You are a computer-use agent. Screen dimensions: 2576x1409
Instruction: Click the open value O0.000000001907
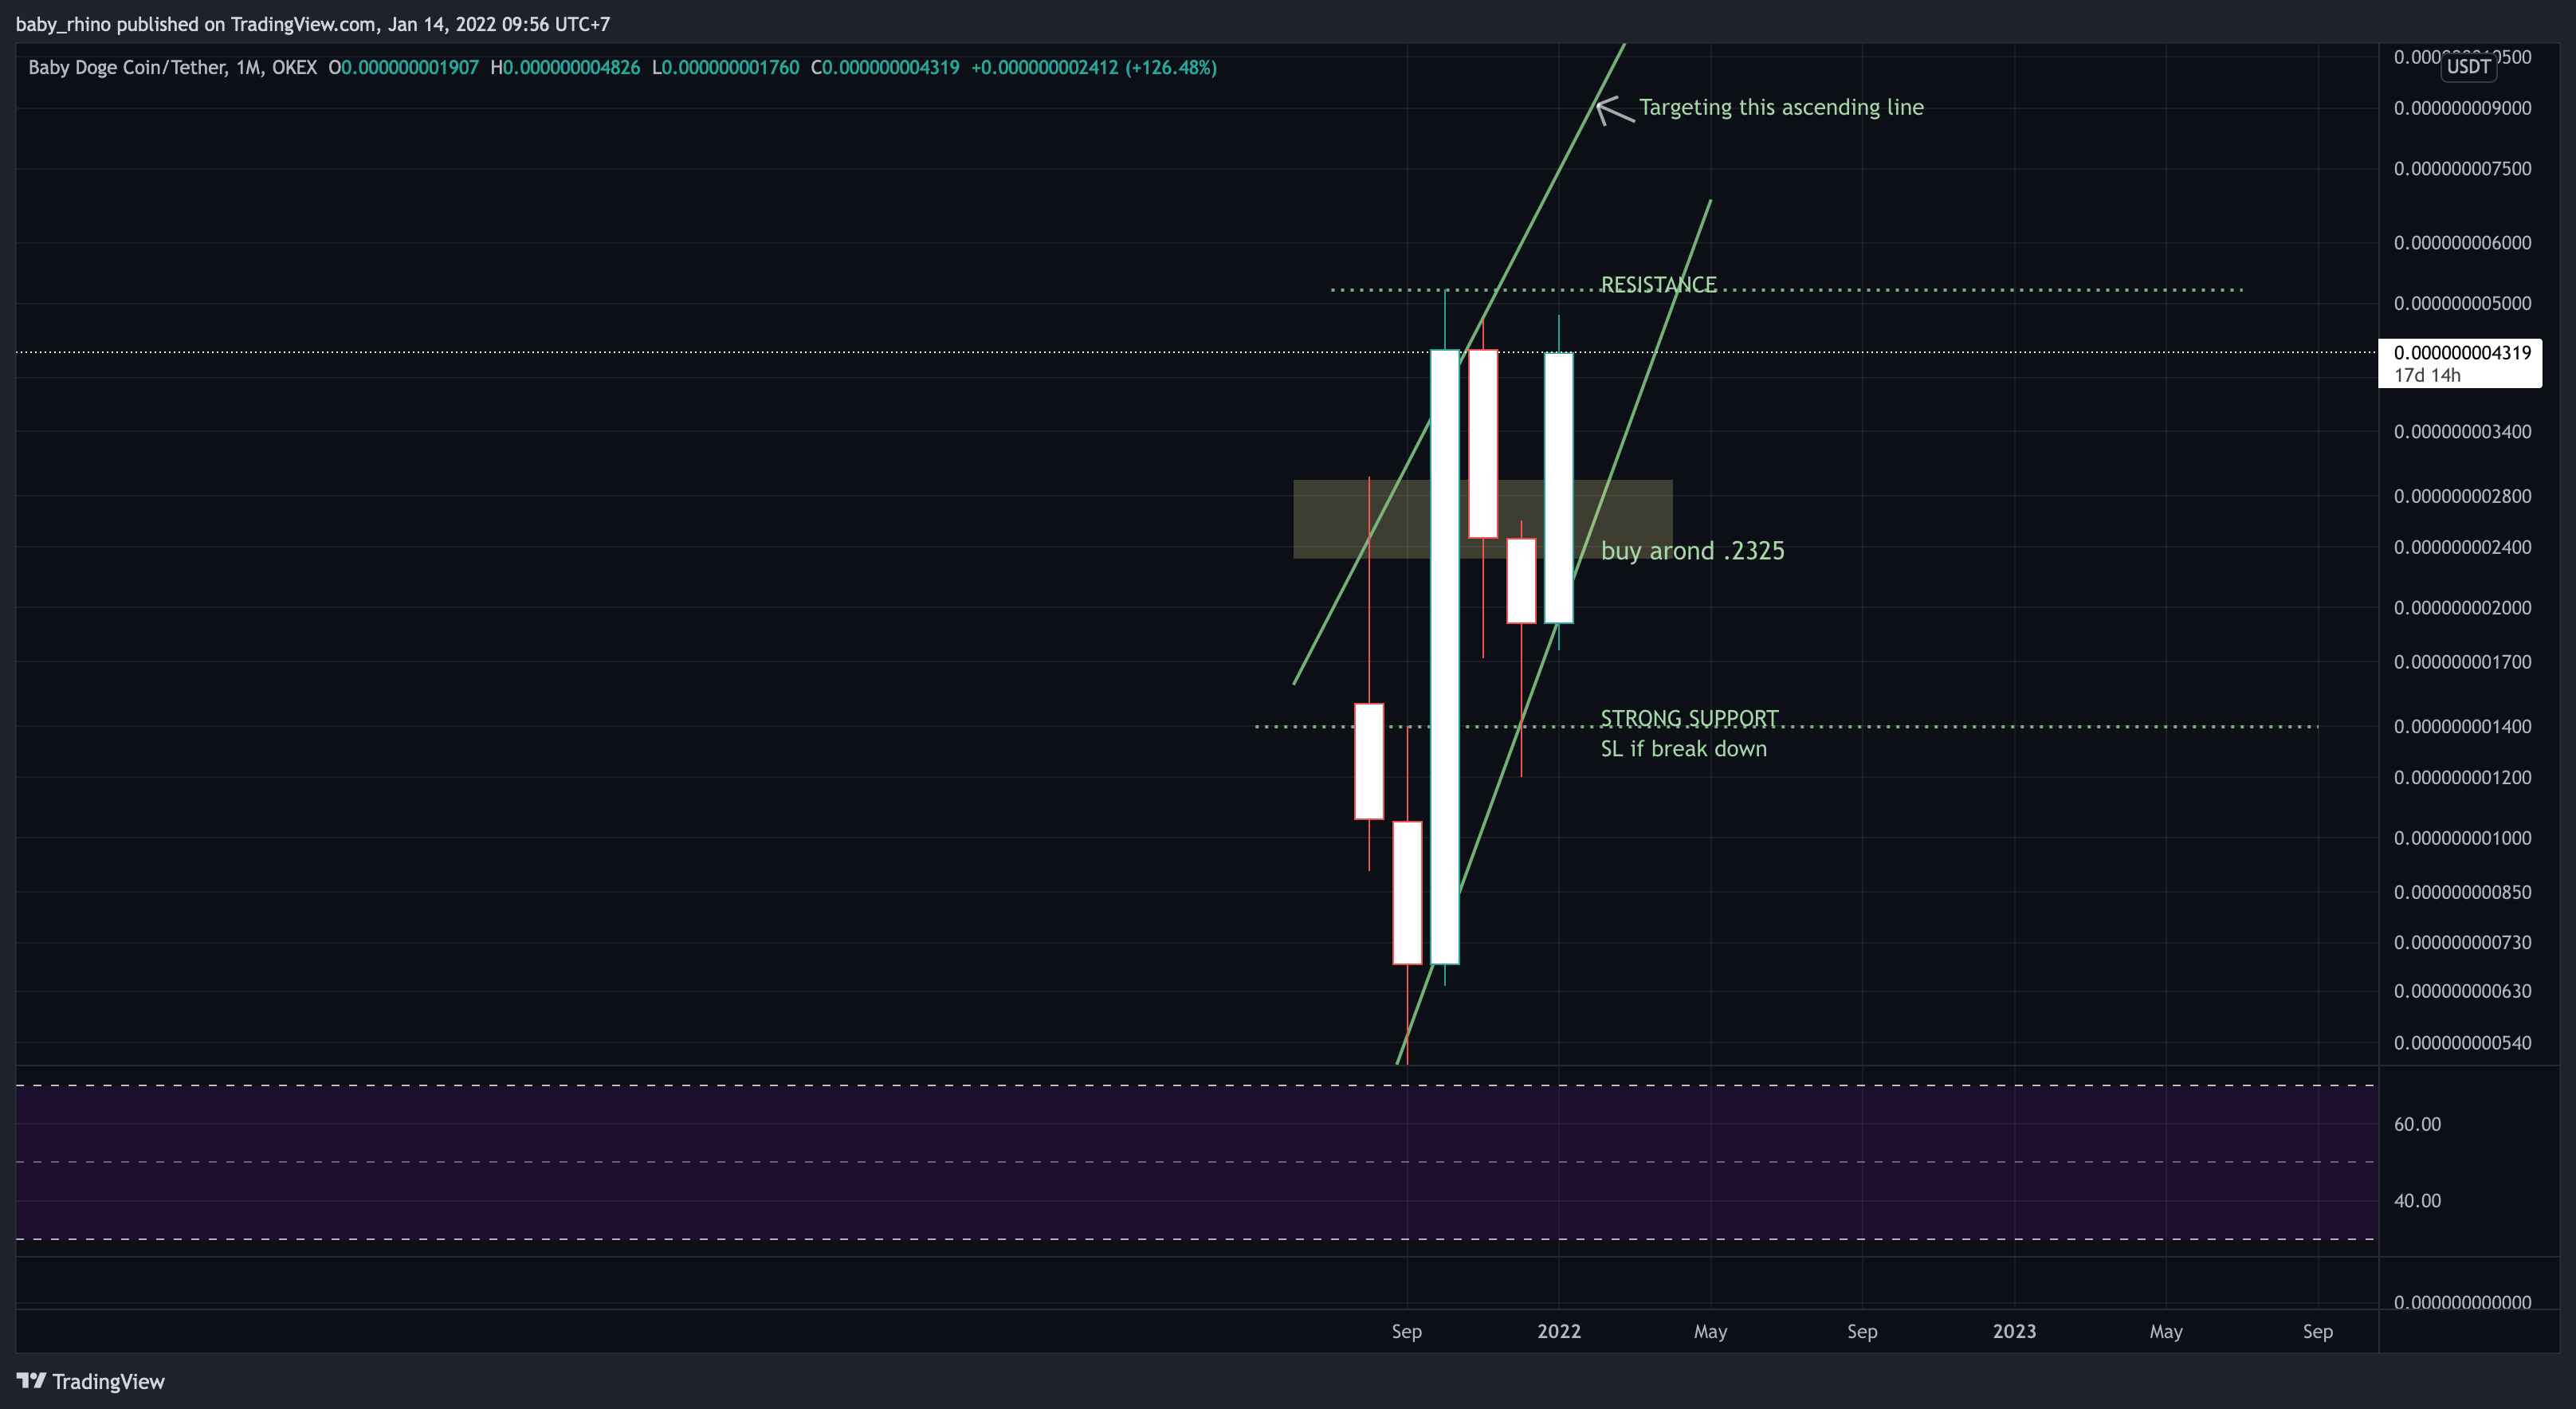coord(404,68)
